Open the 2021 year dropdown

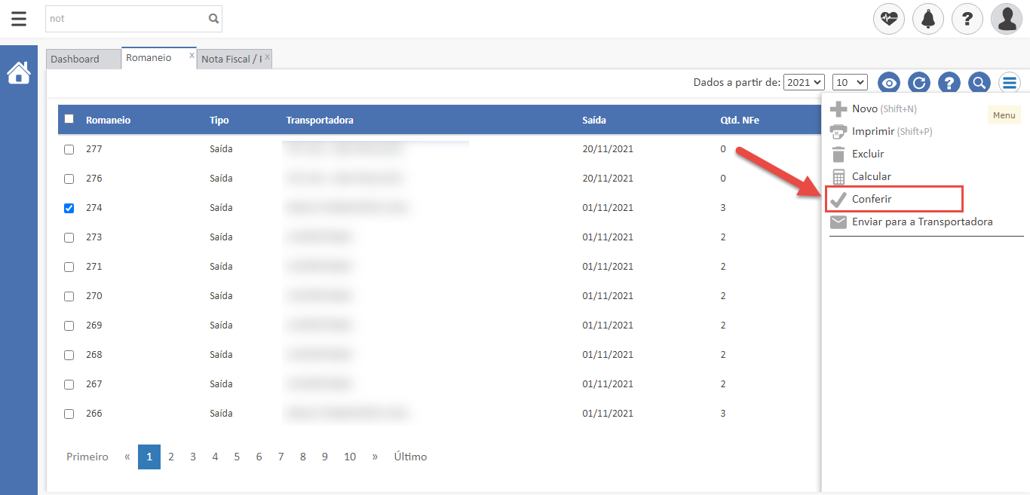pyautogui.click(x=804, y=82)
